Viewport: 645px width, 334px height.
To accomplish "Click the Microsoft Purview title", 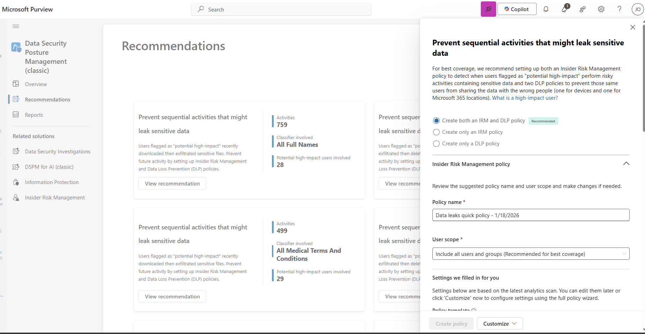I will (28, 9).
